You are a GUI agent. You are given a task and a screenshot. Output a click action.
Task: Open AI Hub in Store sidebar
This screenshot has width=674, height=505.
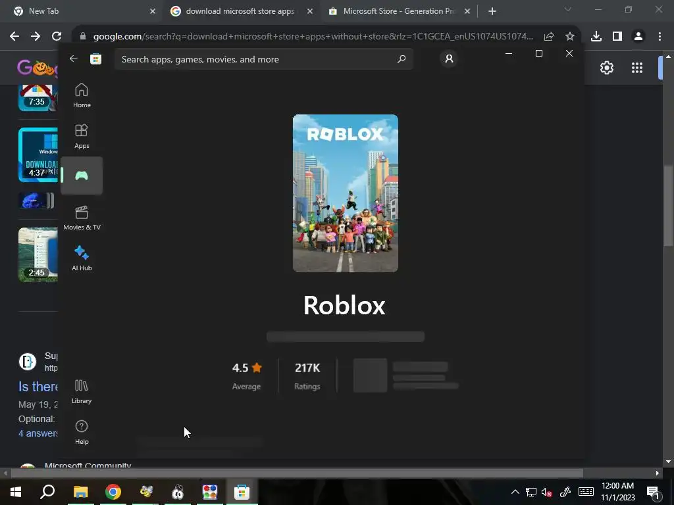click(x=82, y=258)
